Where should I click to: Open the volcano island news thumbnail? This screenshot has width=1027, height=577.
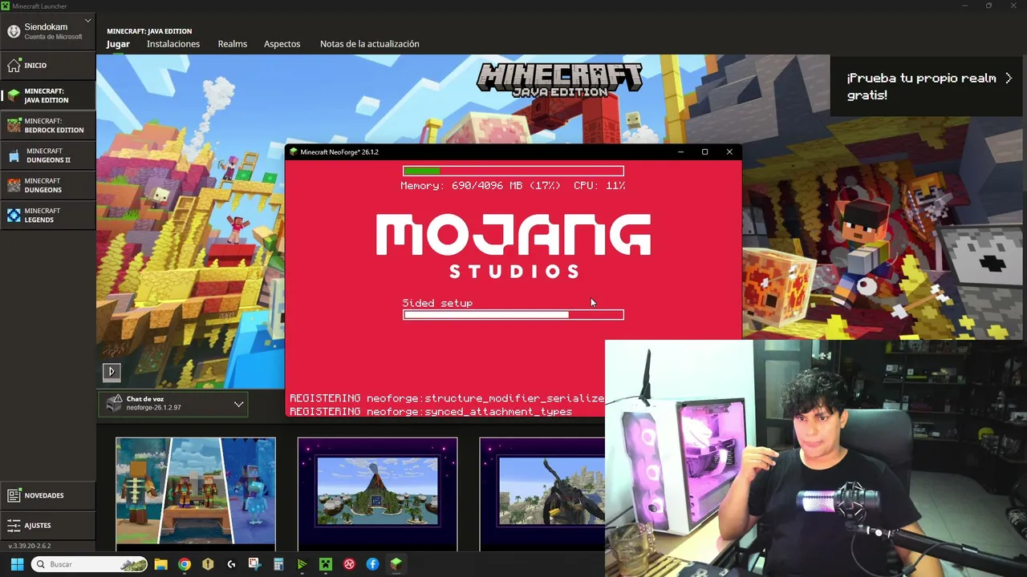(377, 494)
